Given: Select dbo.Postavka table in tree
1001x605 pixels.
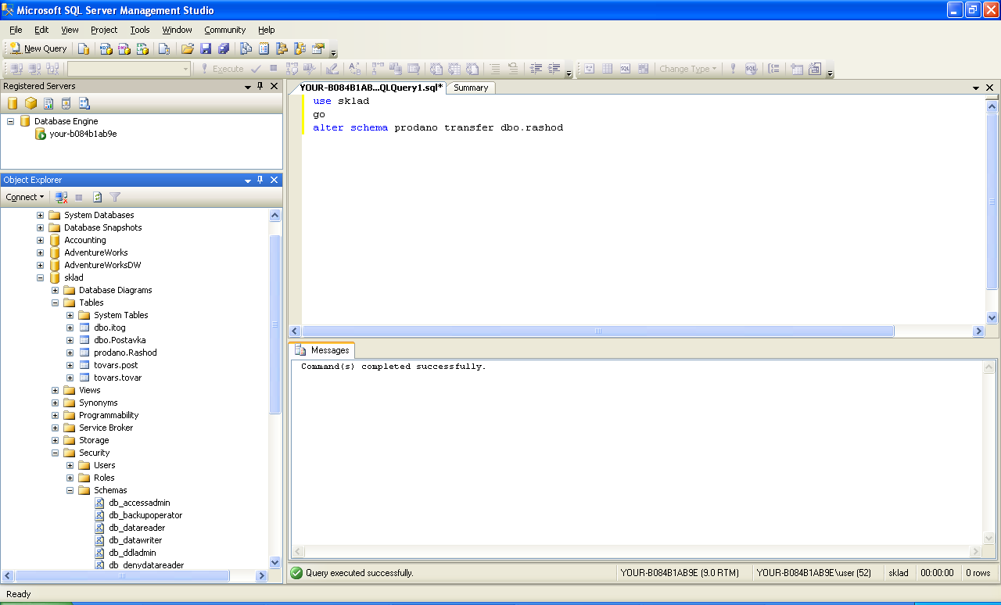Looking at the screenshot, I should [120, 340].
